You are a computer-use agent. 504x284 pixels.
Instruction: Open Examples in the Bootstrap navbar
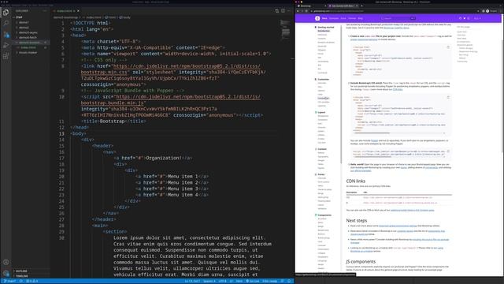334,18
